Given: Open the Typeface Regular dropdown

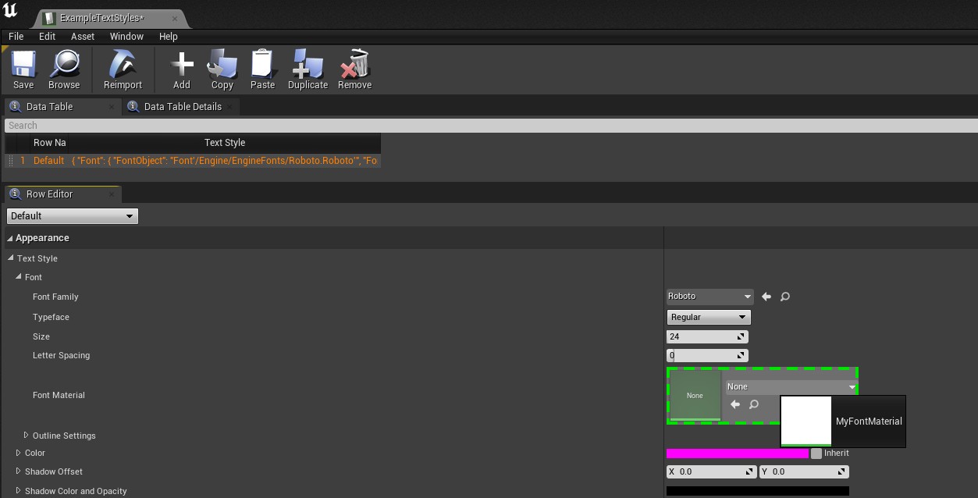Looking at the screenshot, I should pyautogui.click(x=709, y=317).
